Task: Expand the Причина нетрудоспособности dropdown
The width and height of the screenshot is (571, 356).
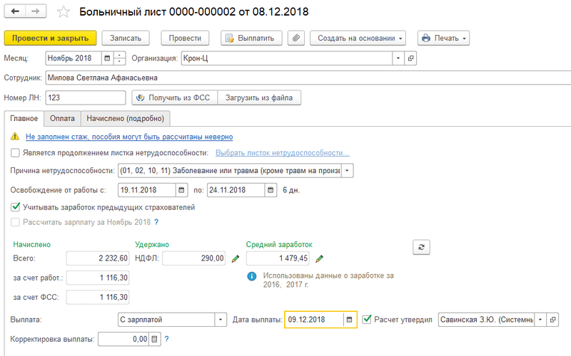Action: pyautogui.click(x=347, y=171)
